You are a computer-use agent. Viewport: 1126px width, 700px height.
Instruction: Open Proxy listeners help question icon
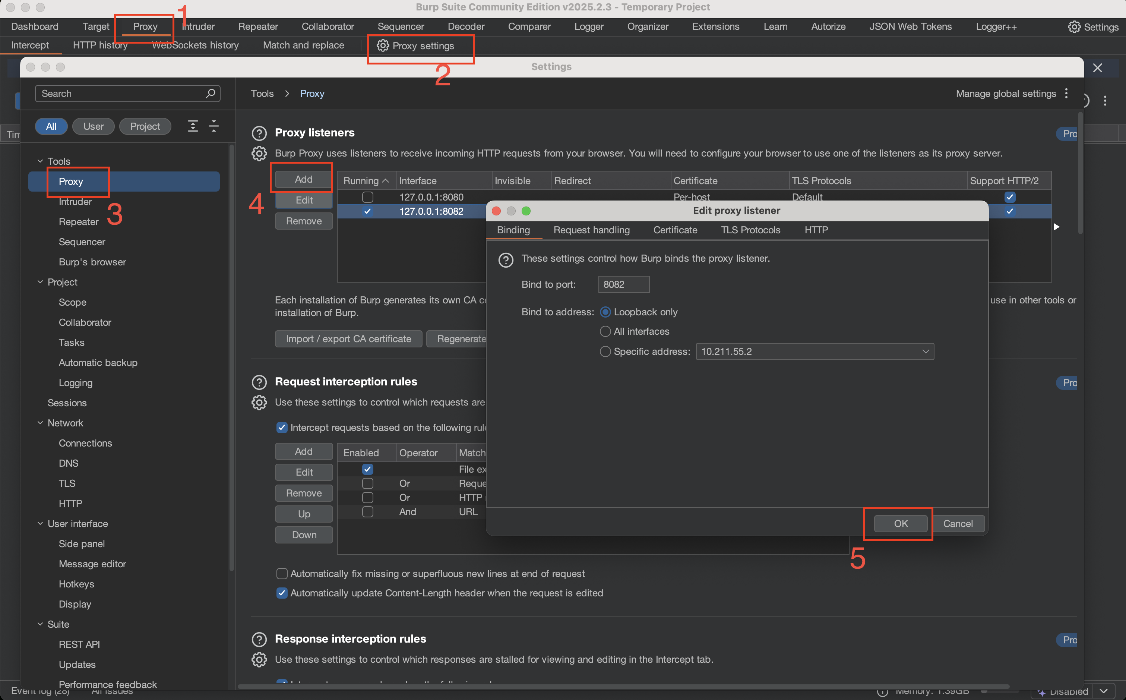[259, 133]
